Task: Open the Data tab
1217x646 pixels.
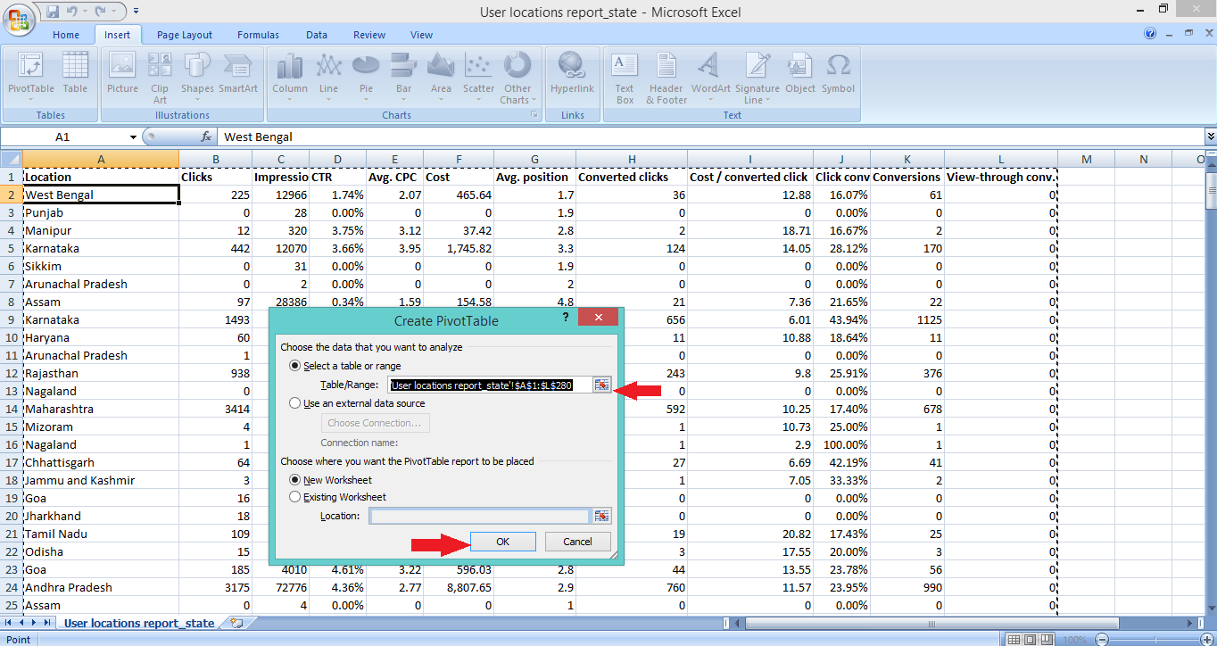Action: [x=317, y=35]
